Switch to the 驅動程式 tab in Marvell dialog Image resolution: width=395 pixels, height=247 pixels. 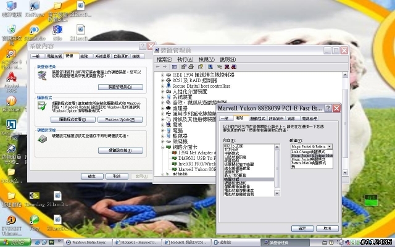coord(258,119)
